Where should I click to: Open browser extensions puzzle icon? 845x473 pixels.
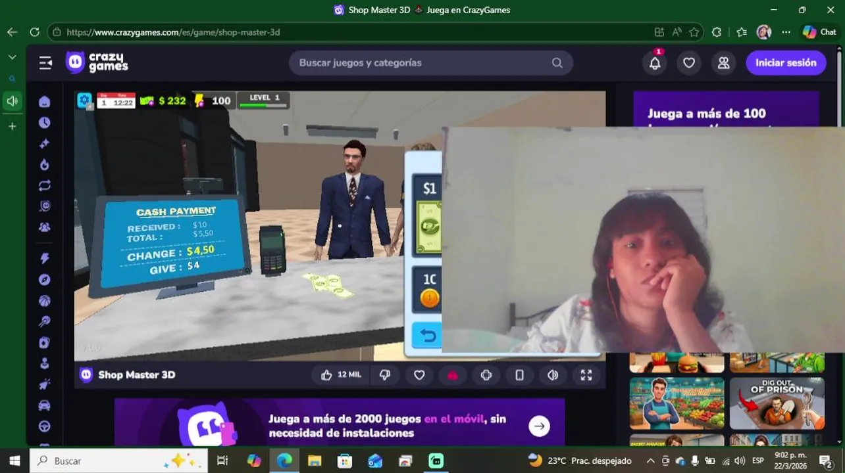(x=717, y=32)
